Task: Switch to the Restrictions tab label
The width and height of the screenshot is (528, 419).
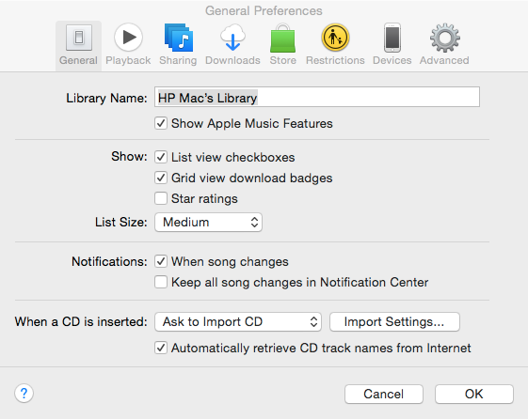Action: [x=335, y=60]
